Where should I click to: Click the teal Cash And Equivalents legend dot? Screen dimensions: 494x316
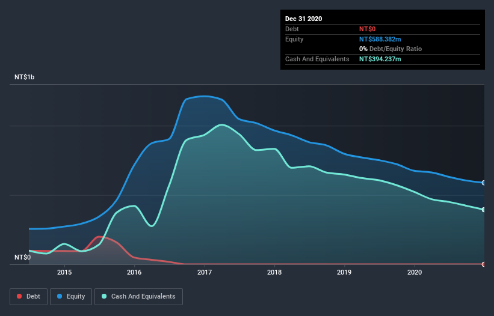coord(104,296)
